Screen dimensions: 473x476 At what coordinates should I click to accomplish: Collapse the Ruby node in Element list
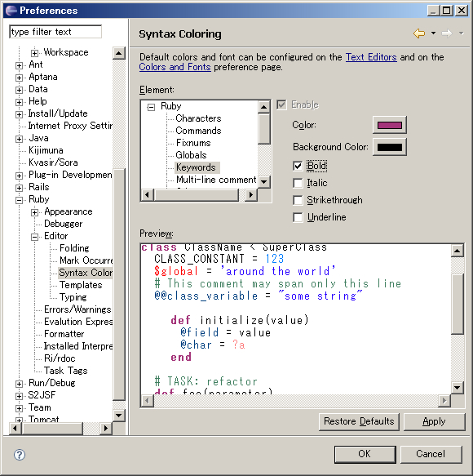point(151,107)
